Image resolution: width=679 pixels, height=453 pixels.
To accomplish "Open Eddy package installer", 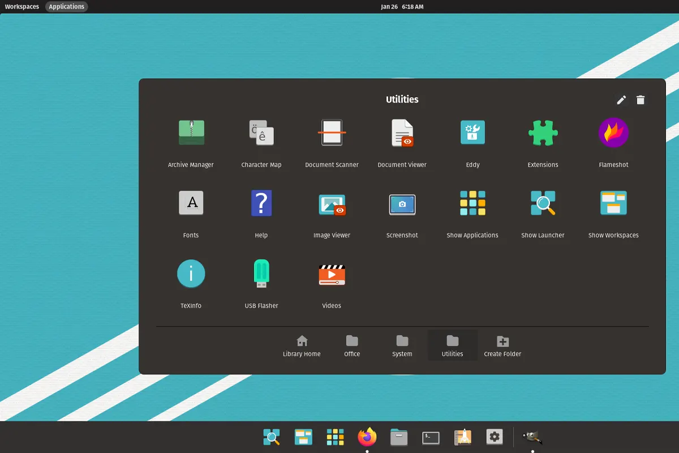I will click(x=472, y=133).
